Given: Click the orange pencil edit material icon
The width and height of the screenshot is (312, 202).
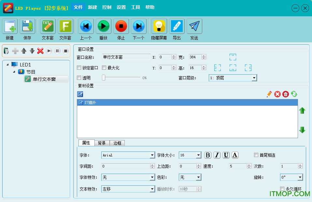Looking at the screenshot, I should tap(269, 94).
